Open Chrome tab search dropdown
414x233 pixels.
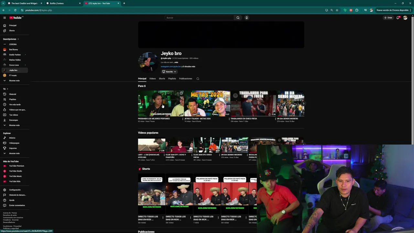(3, 3)
